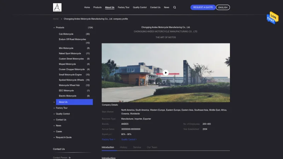Screen dimensions: 283x159
Task: Select About Us in top navigation
Action: [110, 7]
